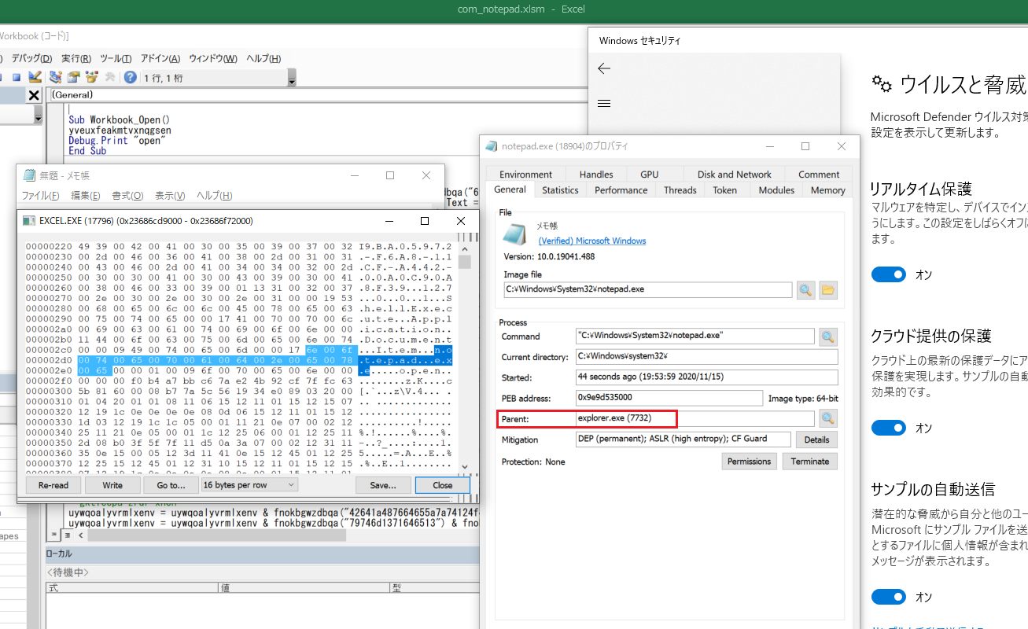Click the Re-read button
Screen dimensions: 1028x629
53,485
